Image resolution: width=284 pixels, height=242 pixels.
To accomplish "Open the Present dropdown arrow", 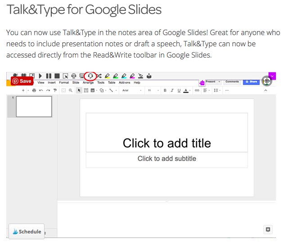I will click(x=219, y=82).
